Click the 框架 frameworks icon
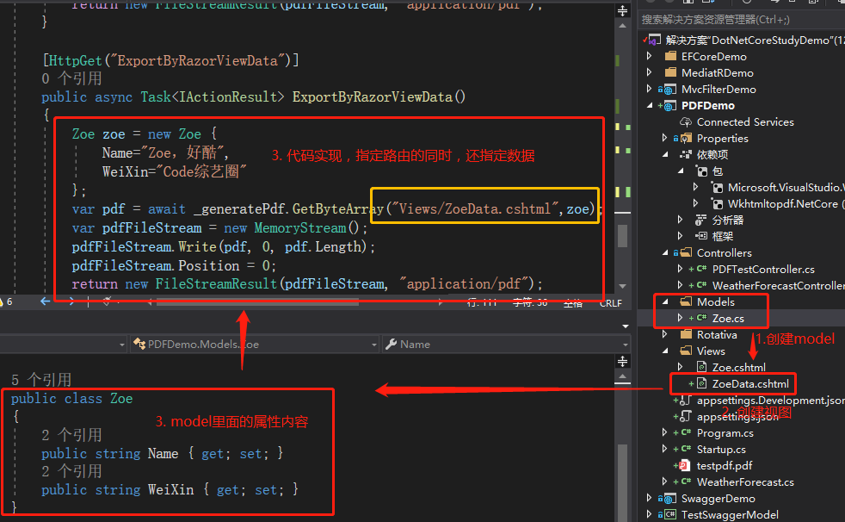This screenshot has width=845, height=522. click(701, 236)
